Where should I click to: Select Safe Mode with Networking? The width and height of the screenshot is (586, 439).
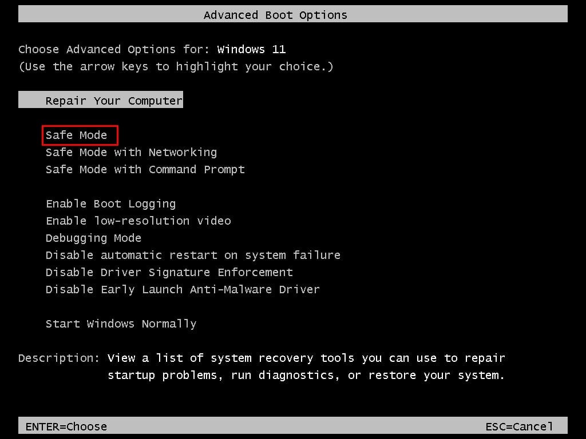pos(131,152)
